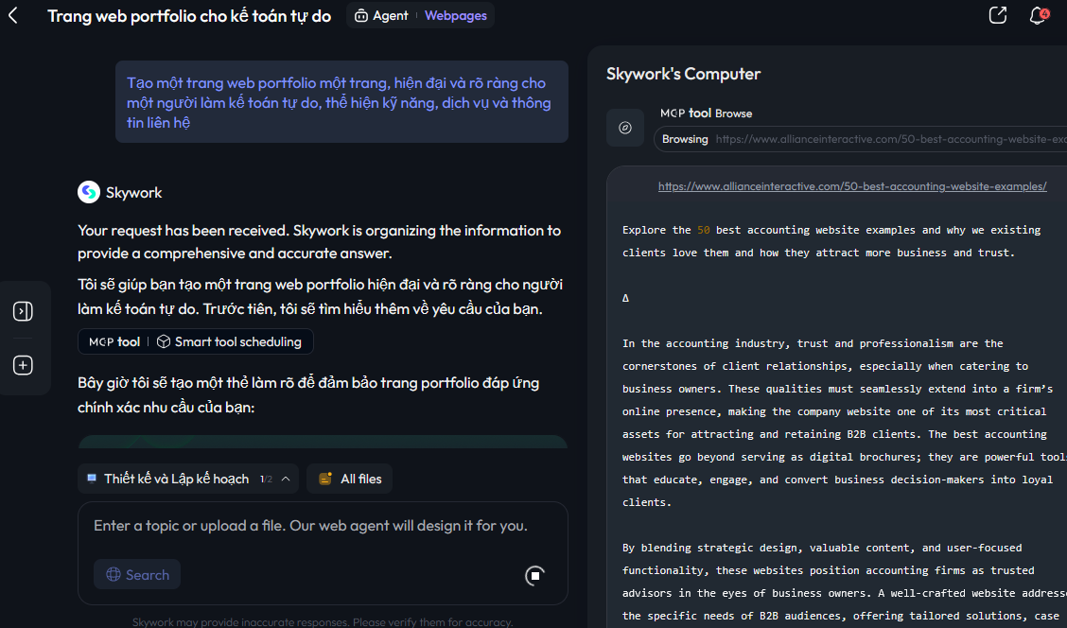This screenshot has width=1067, height=628.
Task: Go back using the back arrow
Action: click(13, 16)
